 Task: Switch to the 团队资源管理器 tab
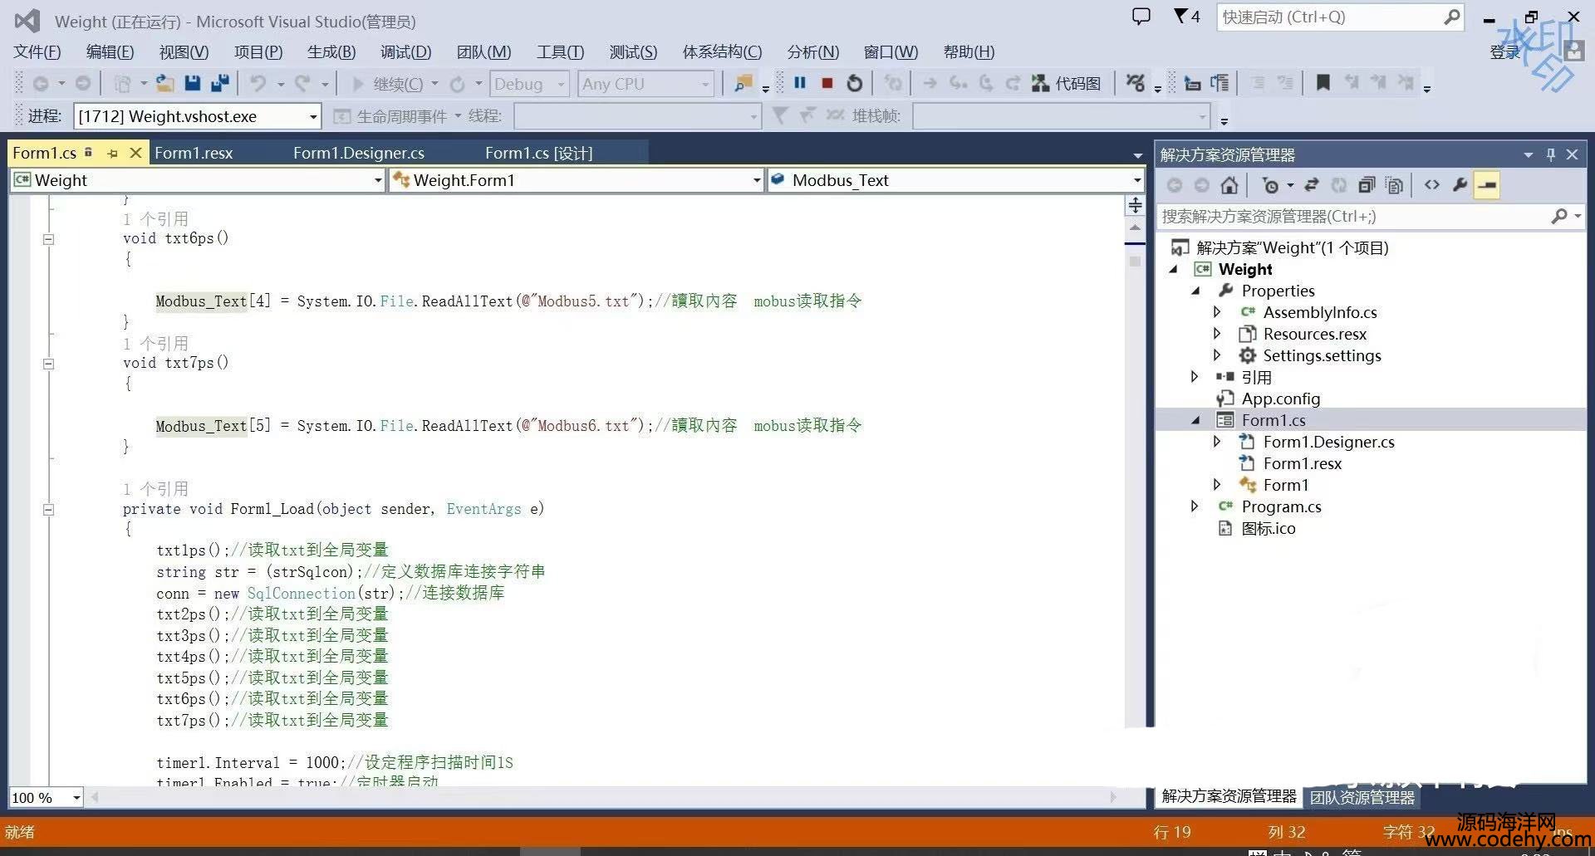pyautogui.click(x=1362, y=798)
